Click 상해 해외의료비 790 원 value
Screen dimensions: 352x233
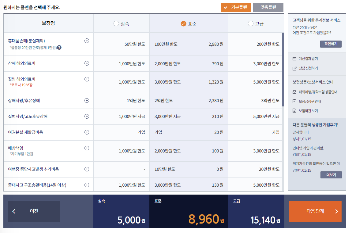[218, 64]
